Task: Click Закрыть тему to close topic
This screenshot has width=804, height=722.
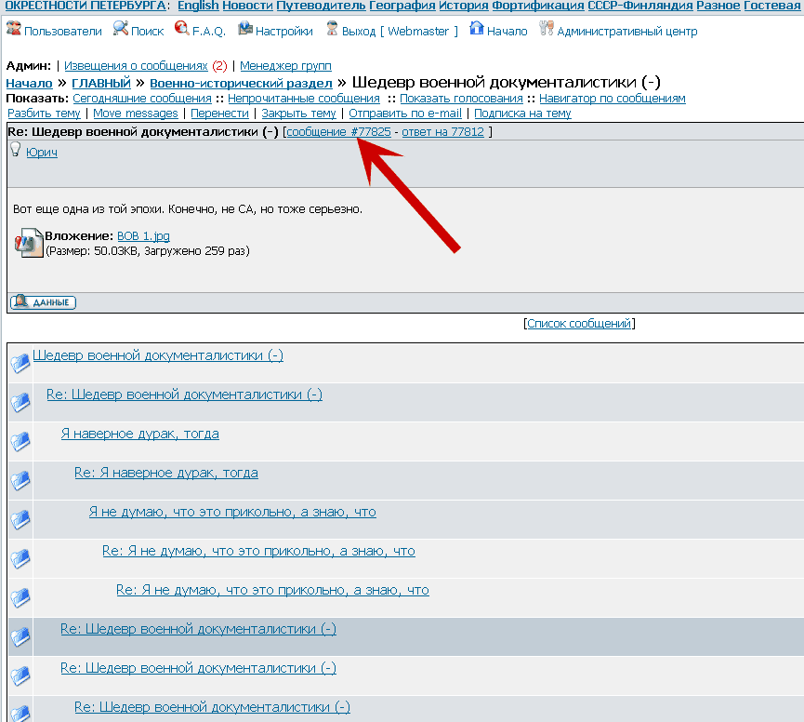Action: tap(298, 114)
